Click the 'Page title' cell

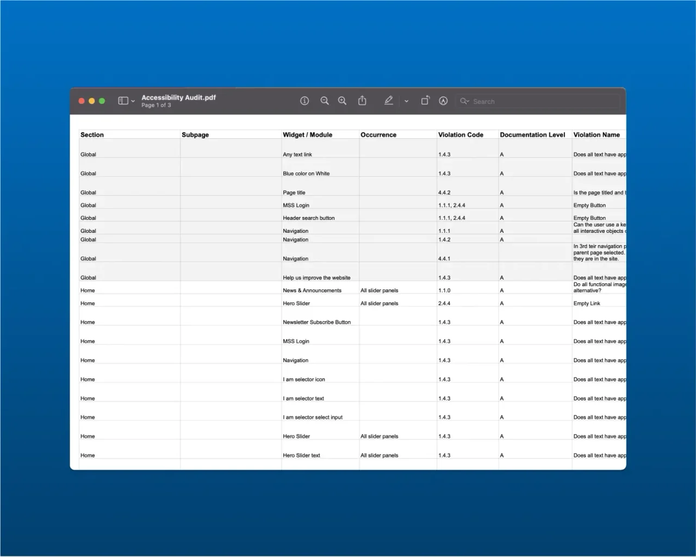(294, 193)
